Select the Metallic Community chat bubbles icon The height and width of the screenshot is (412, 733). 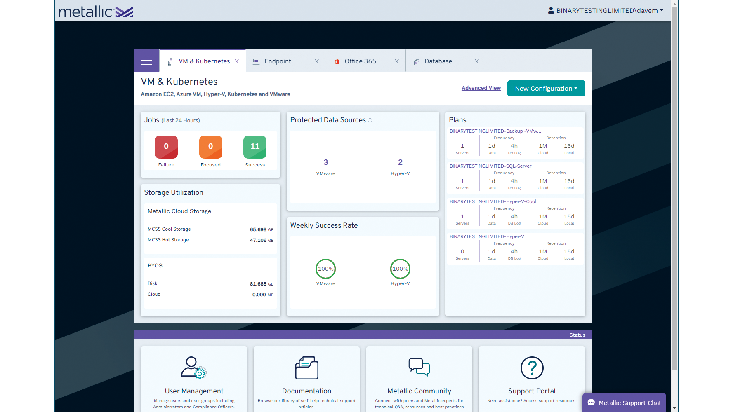[x=419, y=367]
